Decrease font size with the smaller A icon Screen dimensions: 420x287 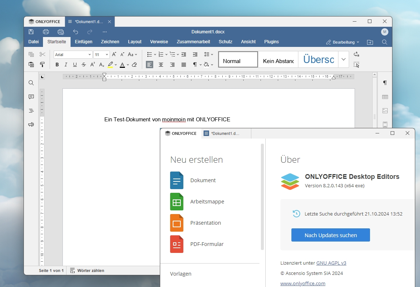tap(122, 55)
